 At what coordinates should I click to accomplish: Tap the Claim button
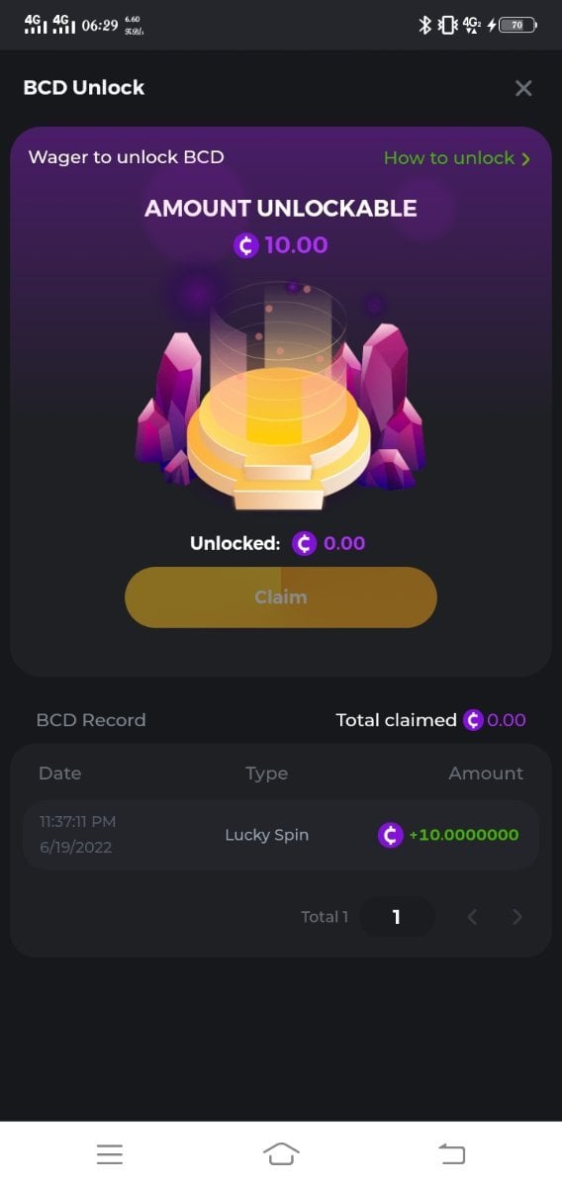point(281,597)
